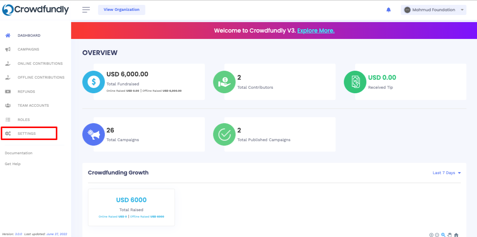Open the Documentation link
Viewport: 477px width, 237px height.
click(19, 153)
